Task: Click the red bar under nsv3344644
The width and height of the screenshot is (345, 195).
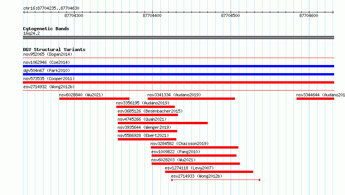Action: [315, 99]
